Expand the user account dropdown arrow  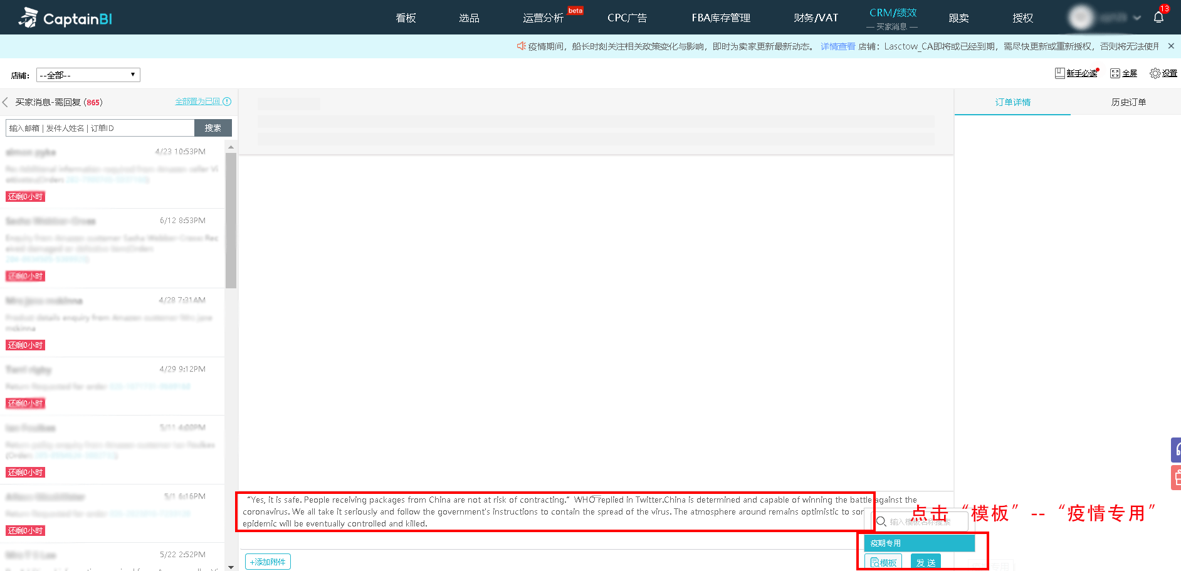click(1137, 18)
